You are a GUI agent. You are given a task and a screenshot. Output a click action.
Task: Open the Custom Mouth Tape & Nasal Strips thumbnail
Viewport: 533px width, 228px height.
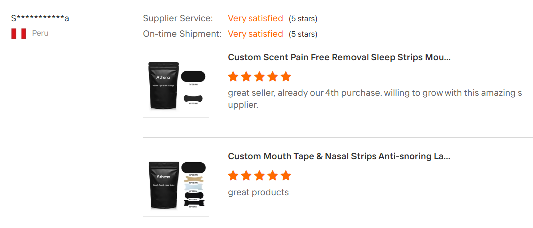[x=176, y=184]
